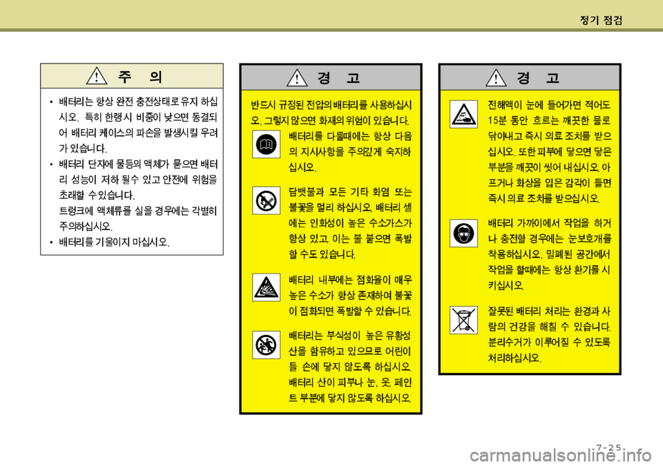Click the line 할 수도 있습니다.
663x467 pixels.
click(x=323, y=254)
